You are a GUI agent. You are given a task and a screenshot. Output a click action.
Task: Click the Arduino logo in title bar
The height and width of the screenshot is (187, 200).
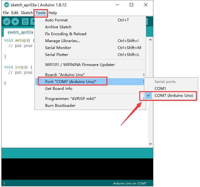6,5
